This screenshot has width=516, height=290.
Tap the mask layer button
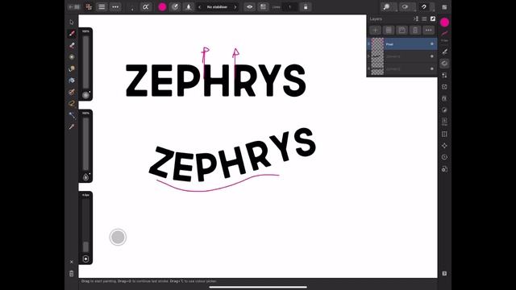pyautogui.click(x=402, y=31)
